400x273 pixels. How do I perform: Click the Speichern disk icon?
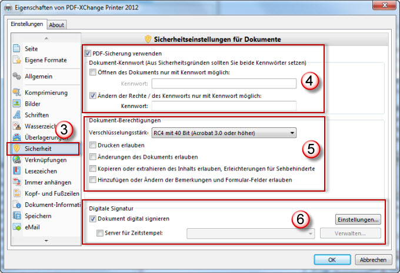[17, 216]
